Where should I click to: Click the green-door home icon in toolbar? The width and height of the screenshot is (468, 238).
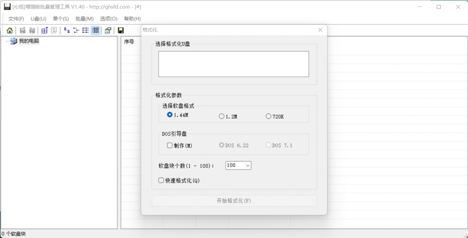click(10, 31)
